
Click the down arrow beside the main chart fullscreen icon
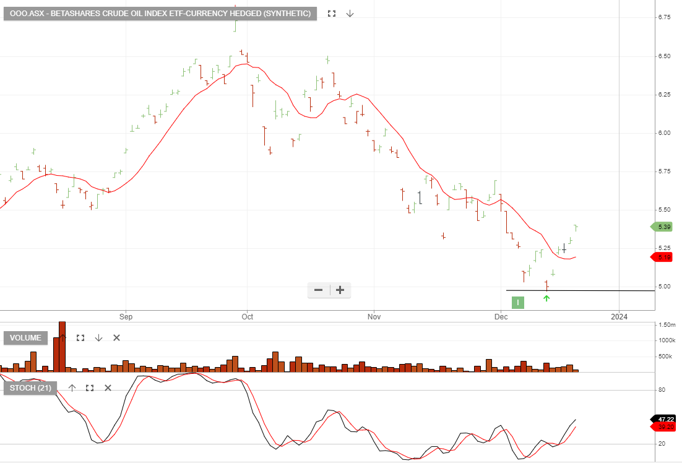pyautogui.click(x=350, y=12)
